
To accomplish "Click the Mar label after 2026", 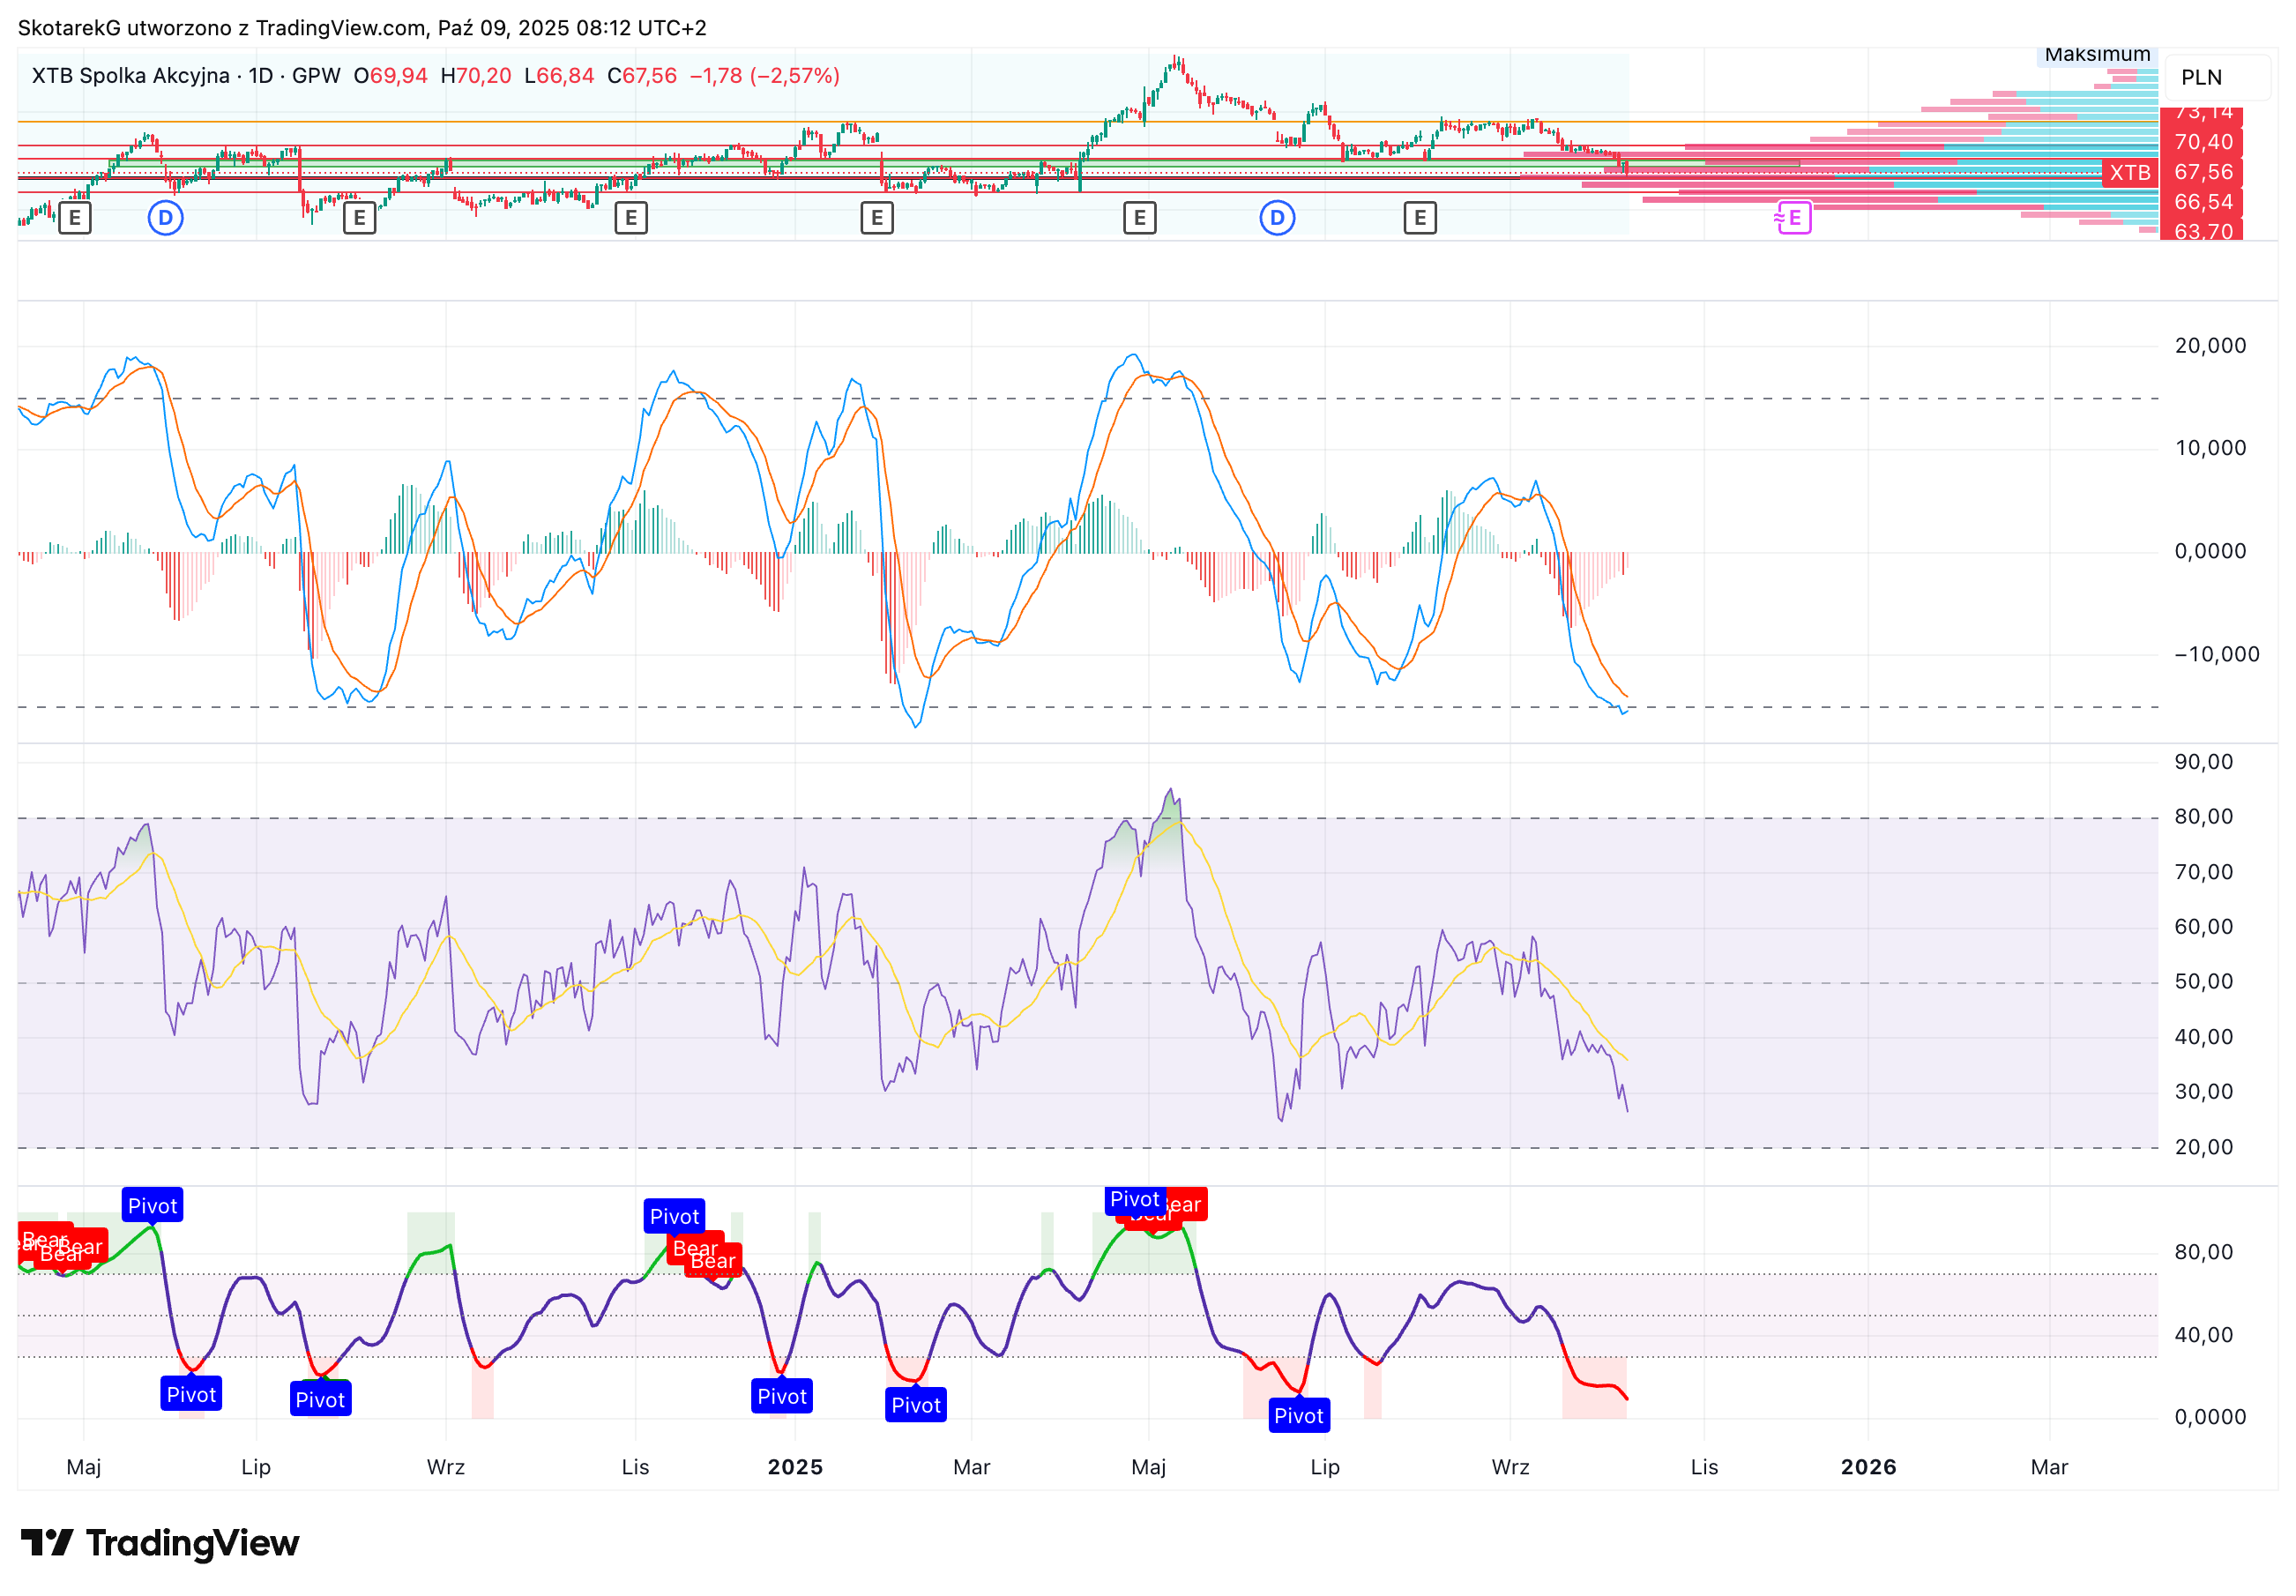I will coord(2049,1467).
